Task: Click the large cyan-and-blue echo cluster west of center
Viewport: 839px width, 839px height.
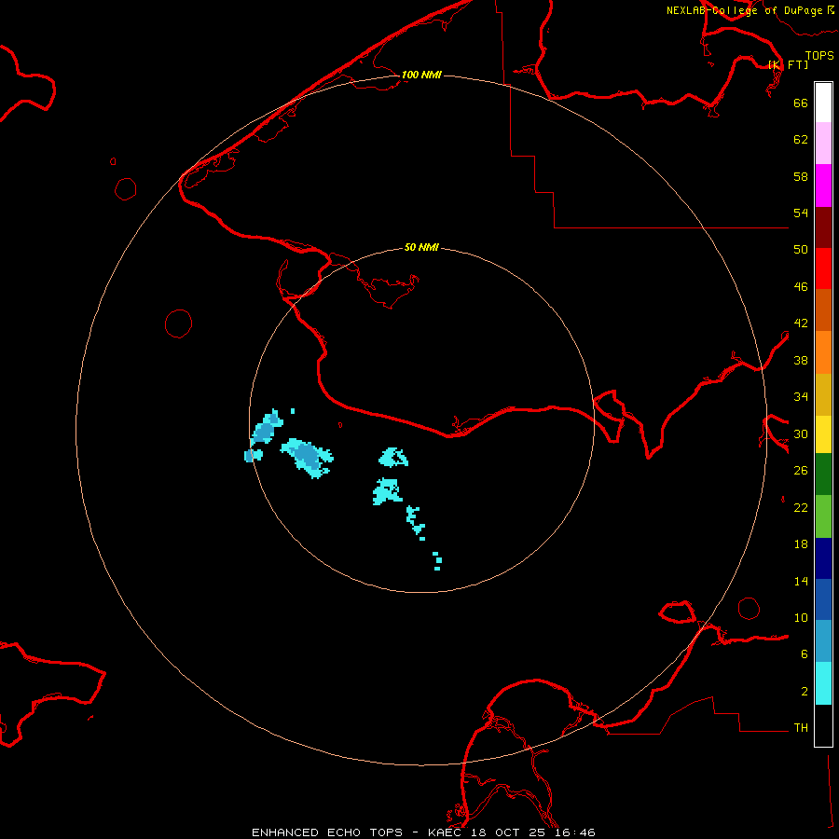Action: (x=307, y=457)
